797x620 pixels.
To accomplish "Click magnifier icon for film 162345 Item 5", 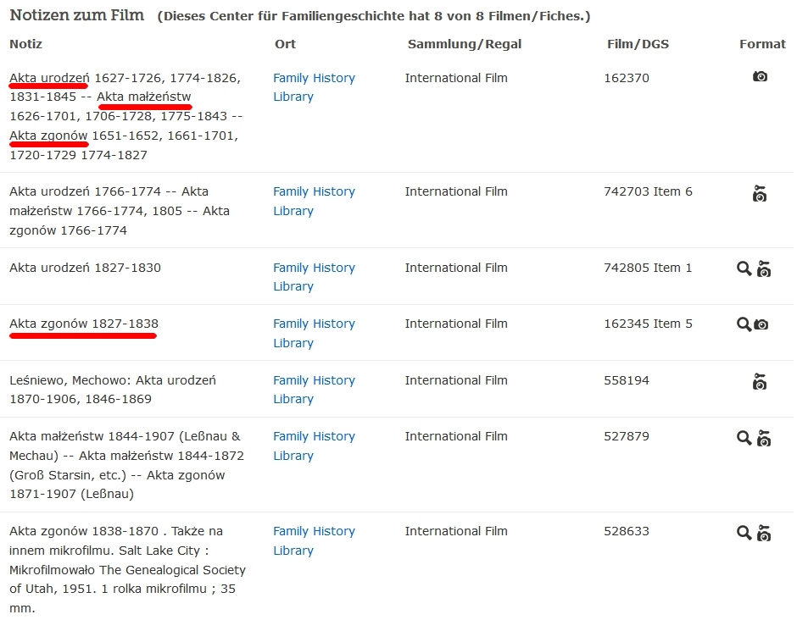I will [744, 324].
